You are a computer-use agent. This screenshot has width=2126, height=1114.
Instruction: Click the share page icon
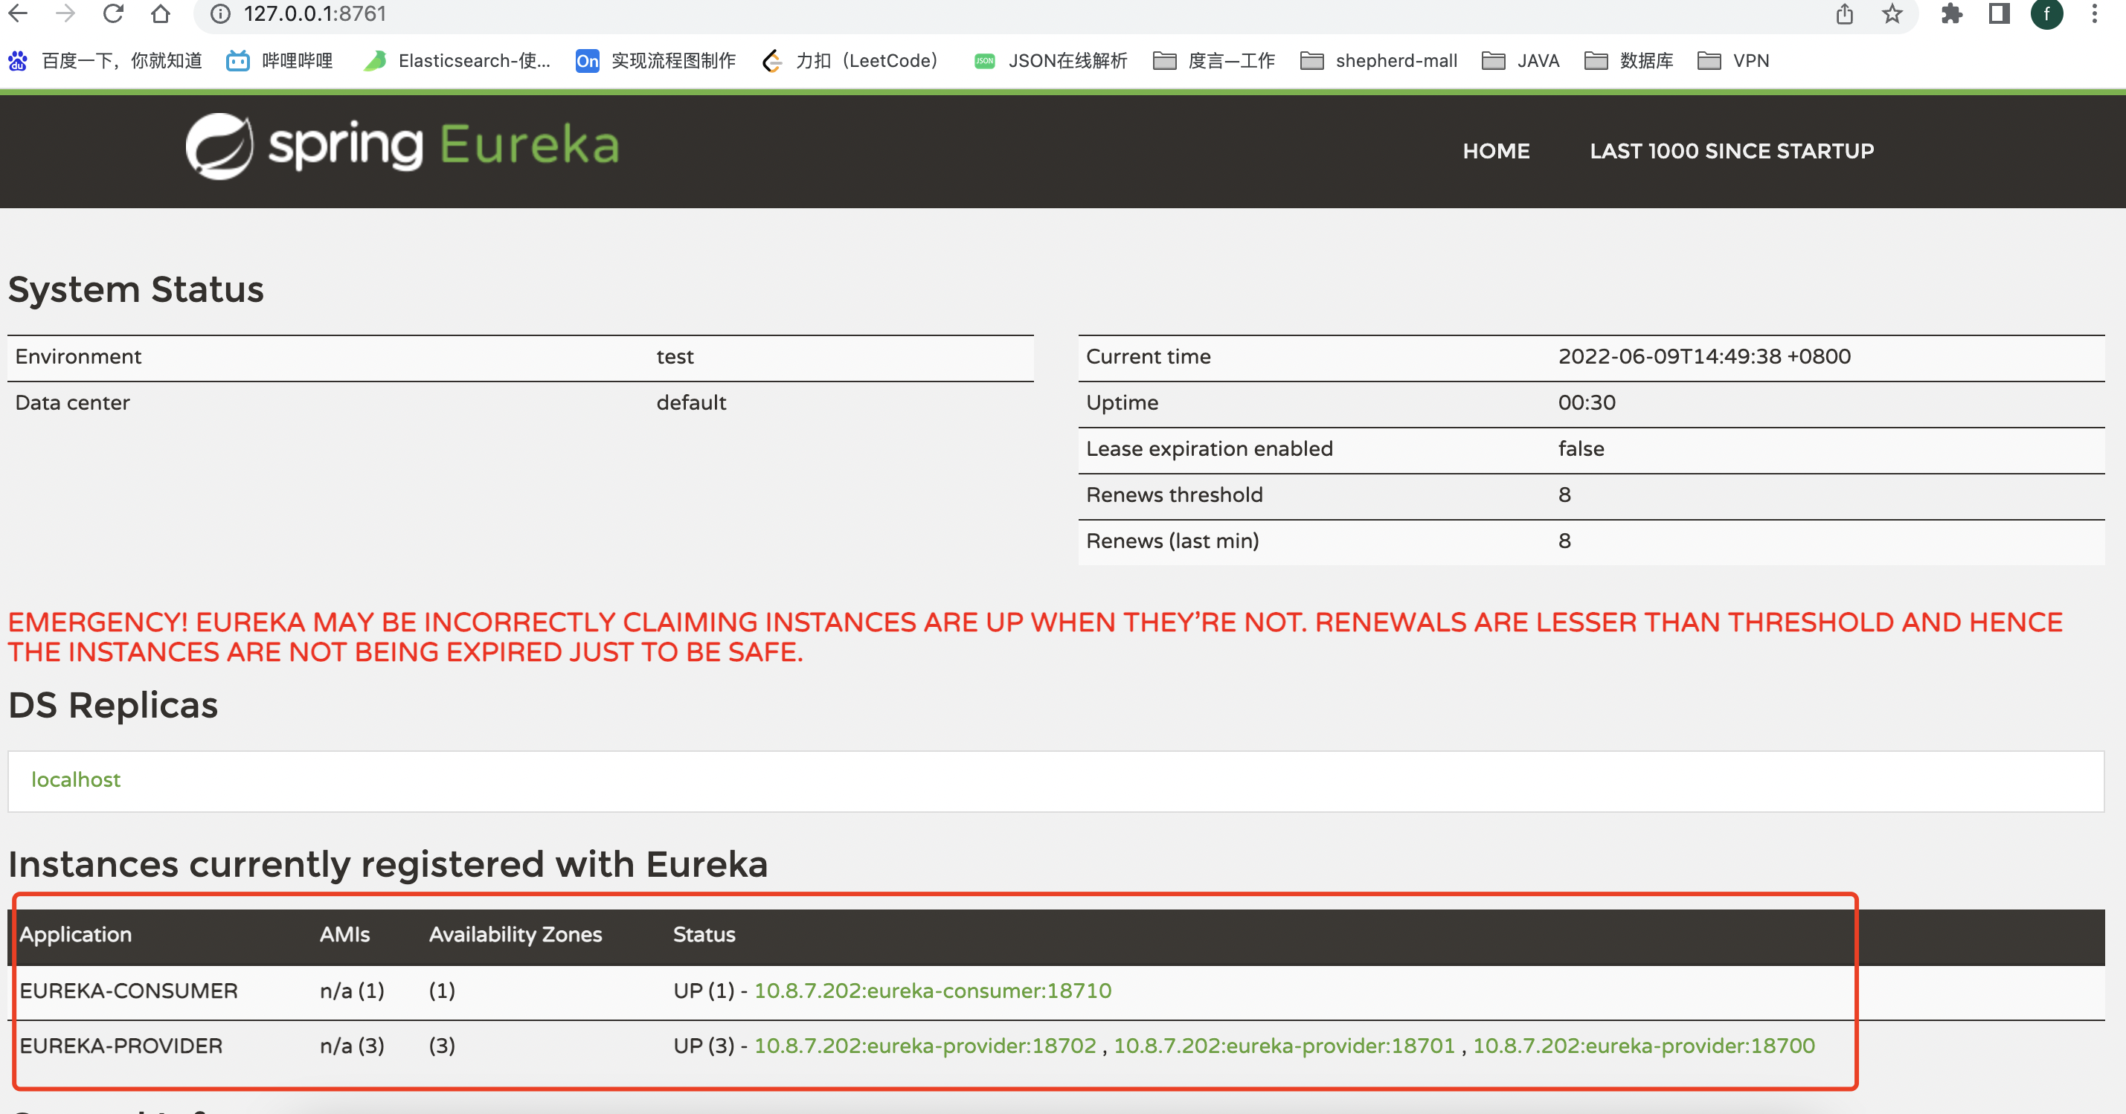click(1845, 13)
